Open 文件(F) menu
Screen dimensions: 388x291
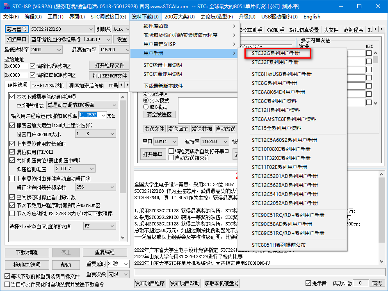pyautogui.click(x=11, y=16)
